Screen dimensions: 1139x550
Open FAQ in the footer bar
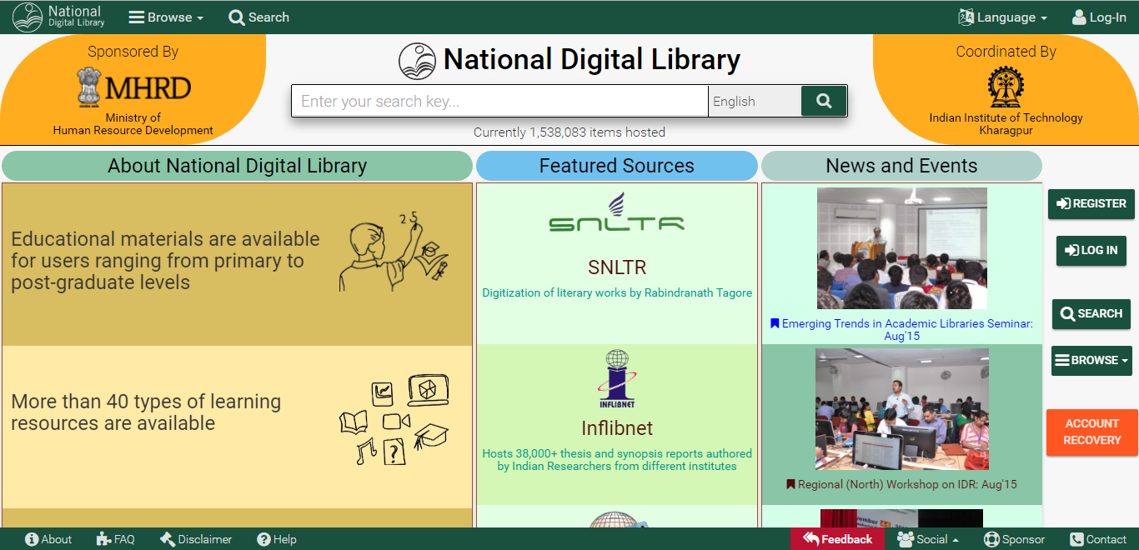click(115, 539)
